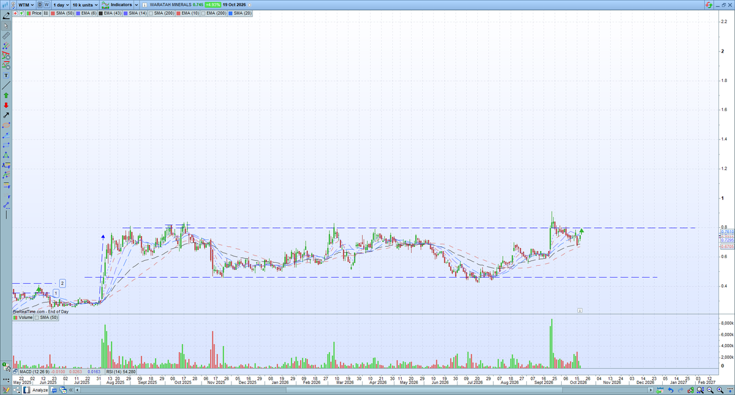Click the redo arrow in bottom toolbar
Screen dimensions: 735x395
pyautogui.click(x=680, y=390)
